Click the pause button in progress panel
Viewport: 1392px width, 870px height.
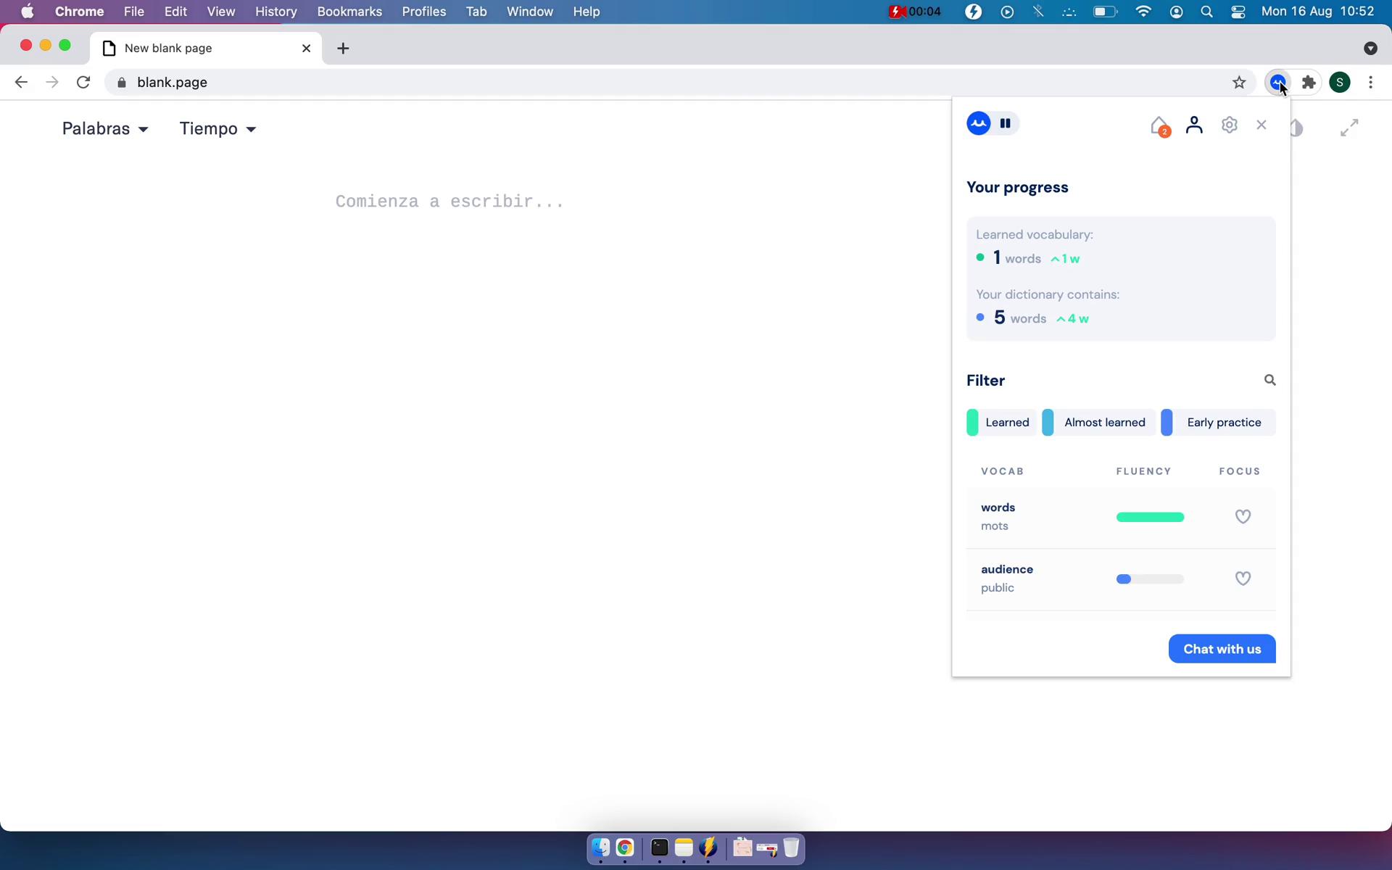pyautogui.click(x=1005, y=123)
